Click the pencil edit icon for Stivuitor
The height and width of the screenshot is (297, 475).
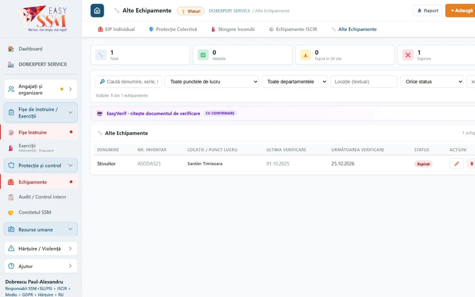457,164
